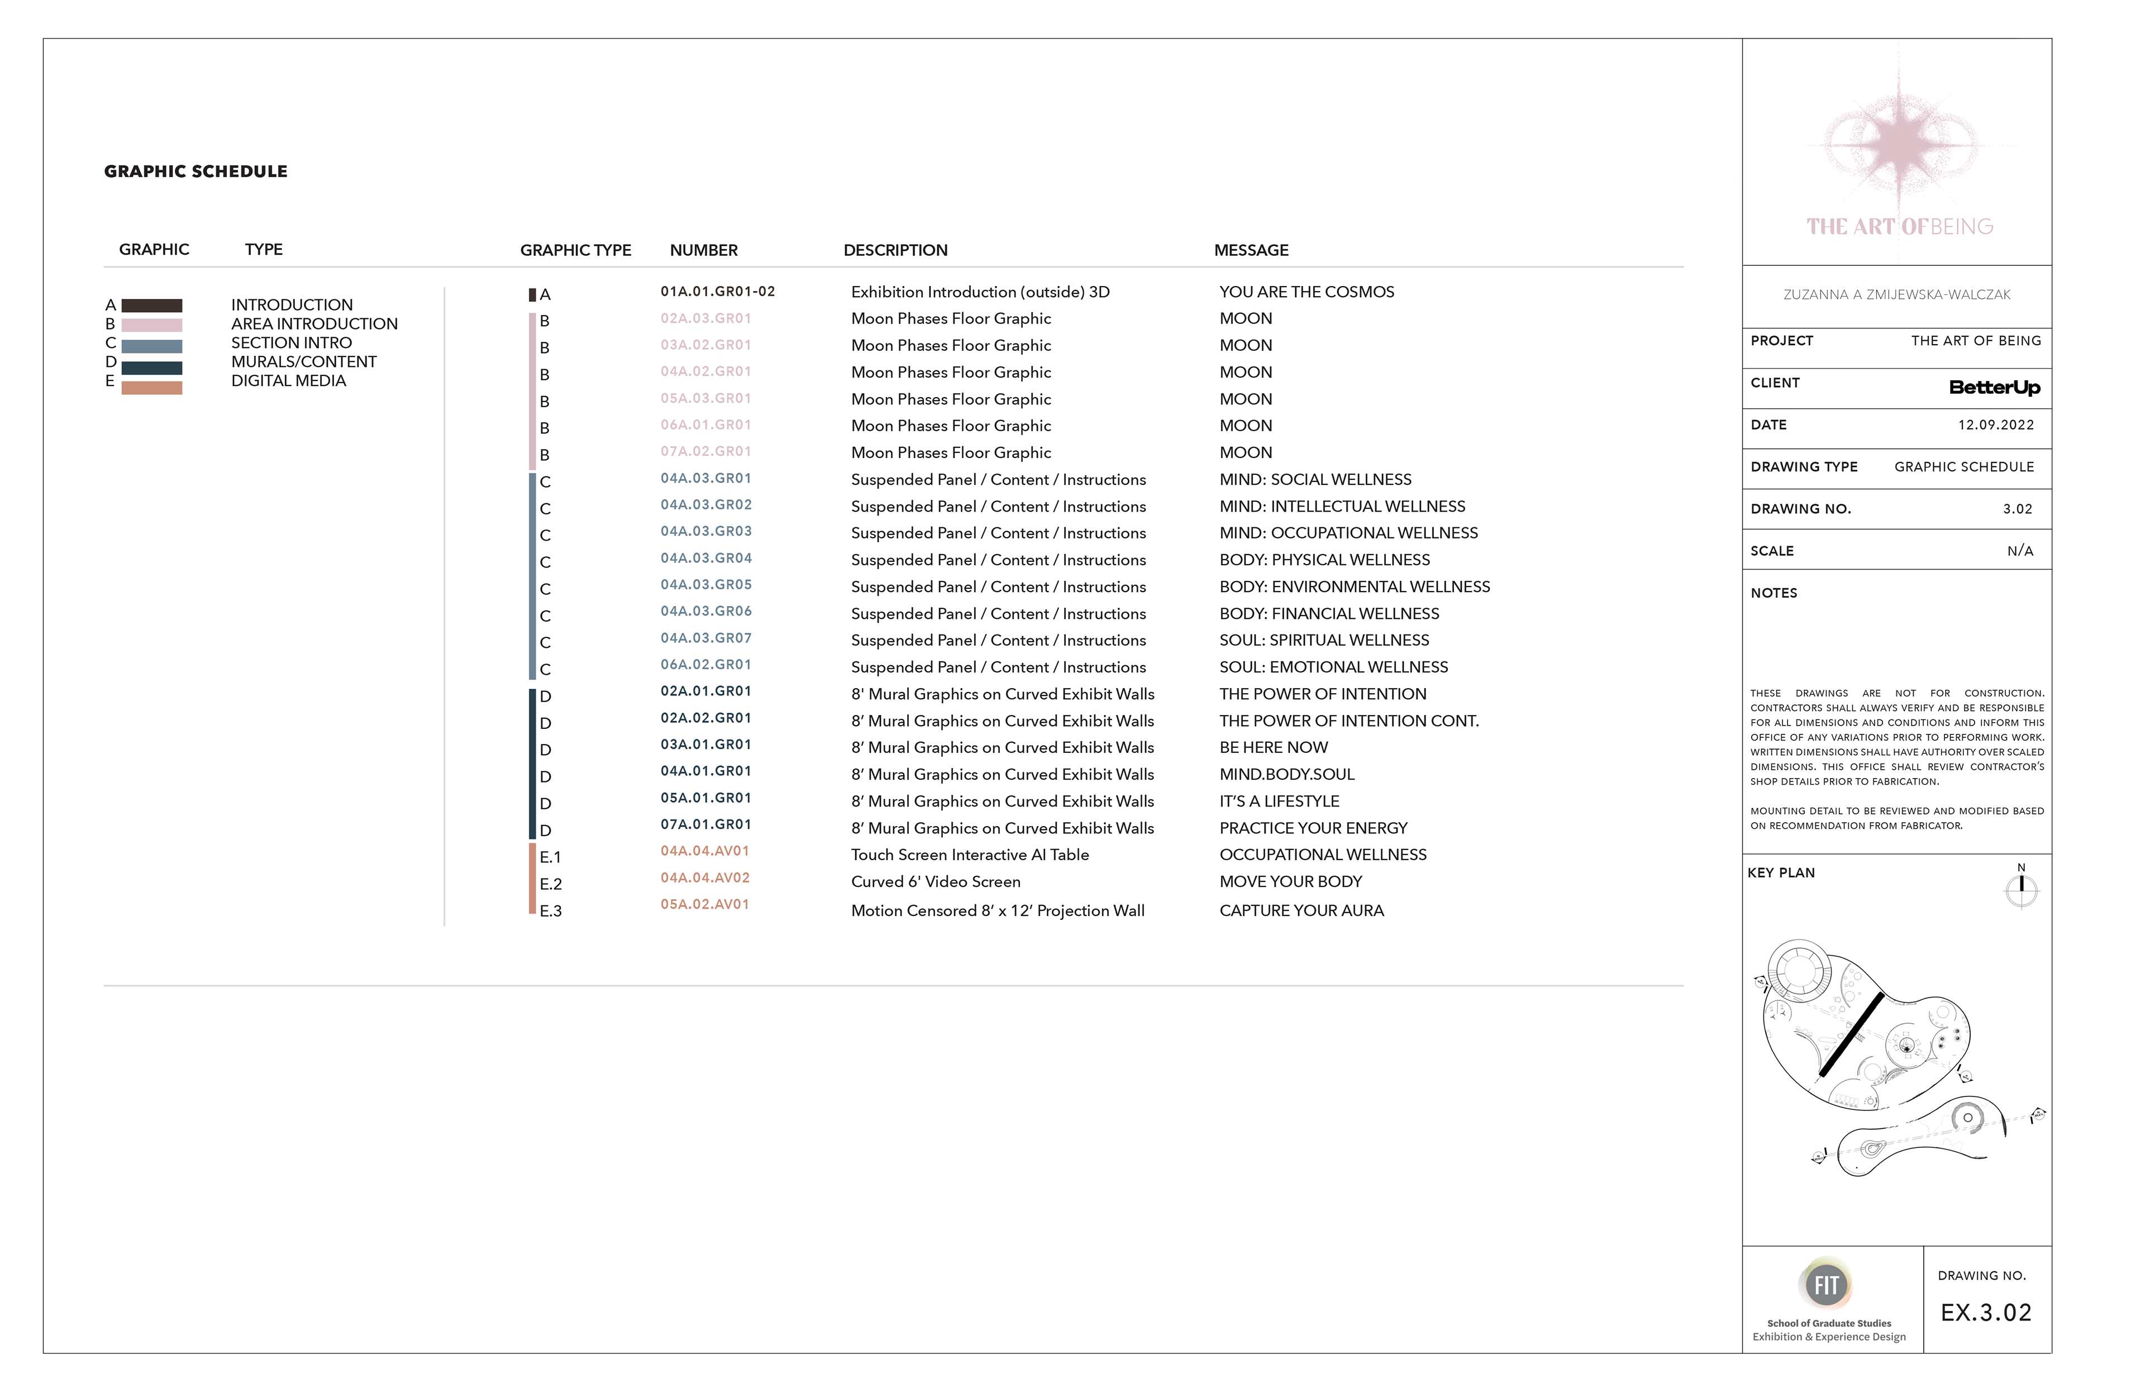The height and width of the screenshot is (1388, 2145).
Task: Click number 04A.02.GR01
Action: tap(706, 371)
